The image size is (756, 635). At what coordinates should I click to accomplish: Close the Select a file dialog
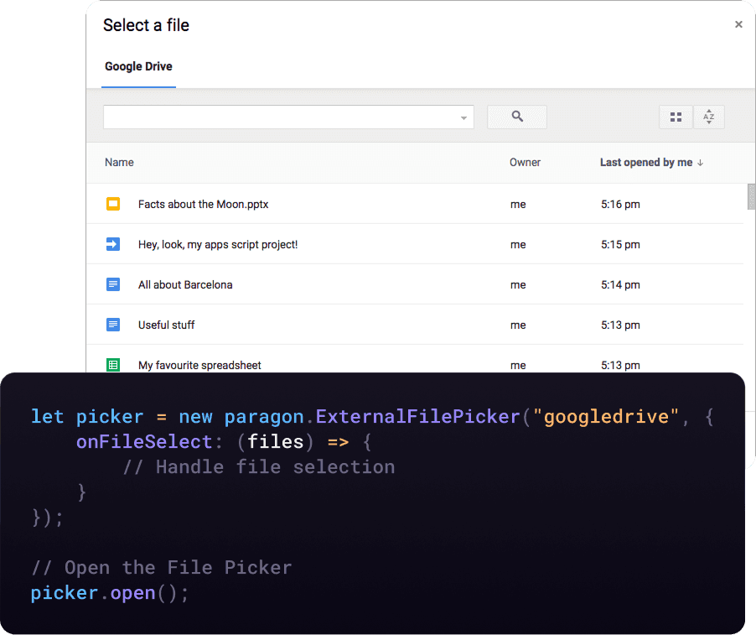tap(738, 24)
